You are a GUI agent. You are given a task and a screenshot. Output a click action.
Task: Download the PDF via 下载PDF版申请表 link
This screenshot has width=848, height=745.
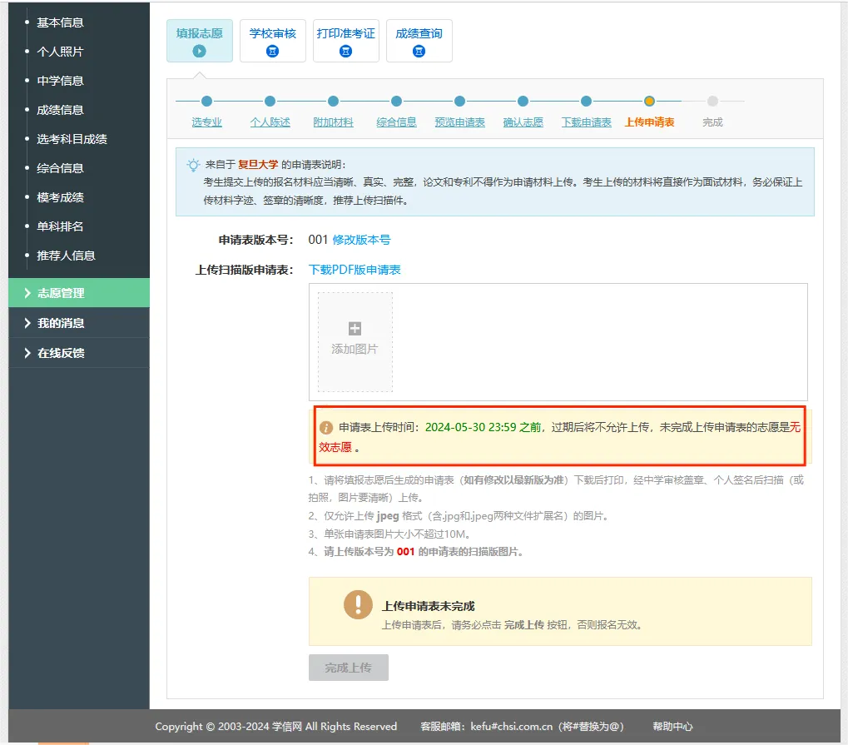pos(355,270)
